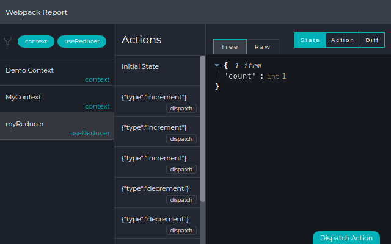Select myReducer in the list
Screen dimensions: 391x244
pos(56,126)
